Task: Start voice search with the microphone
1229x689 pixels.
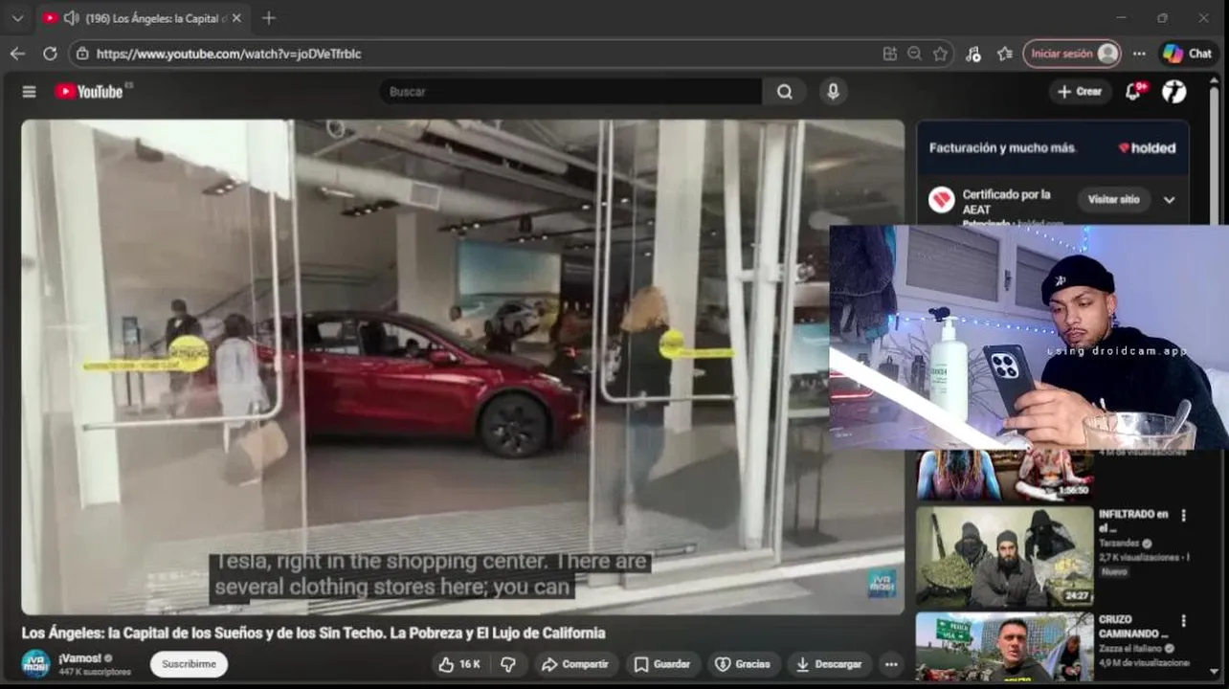Action: pyautogui.click(x=833, y=92)
